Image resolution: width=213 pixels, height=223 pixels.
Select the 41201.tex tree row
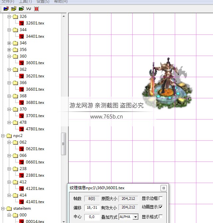point(32,189)
